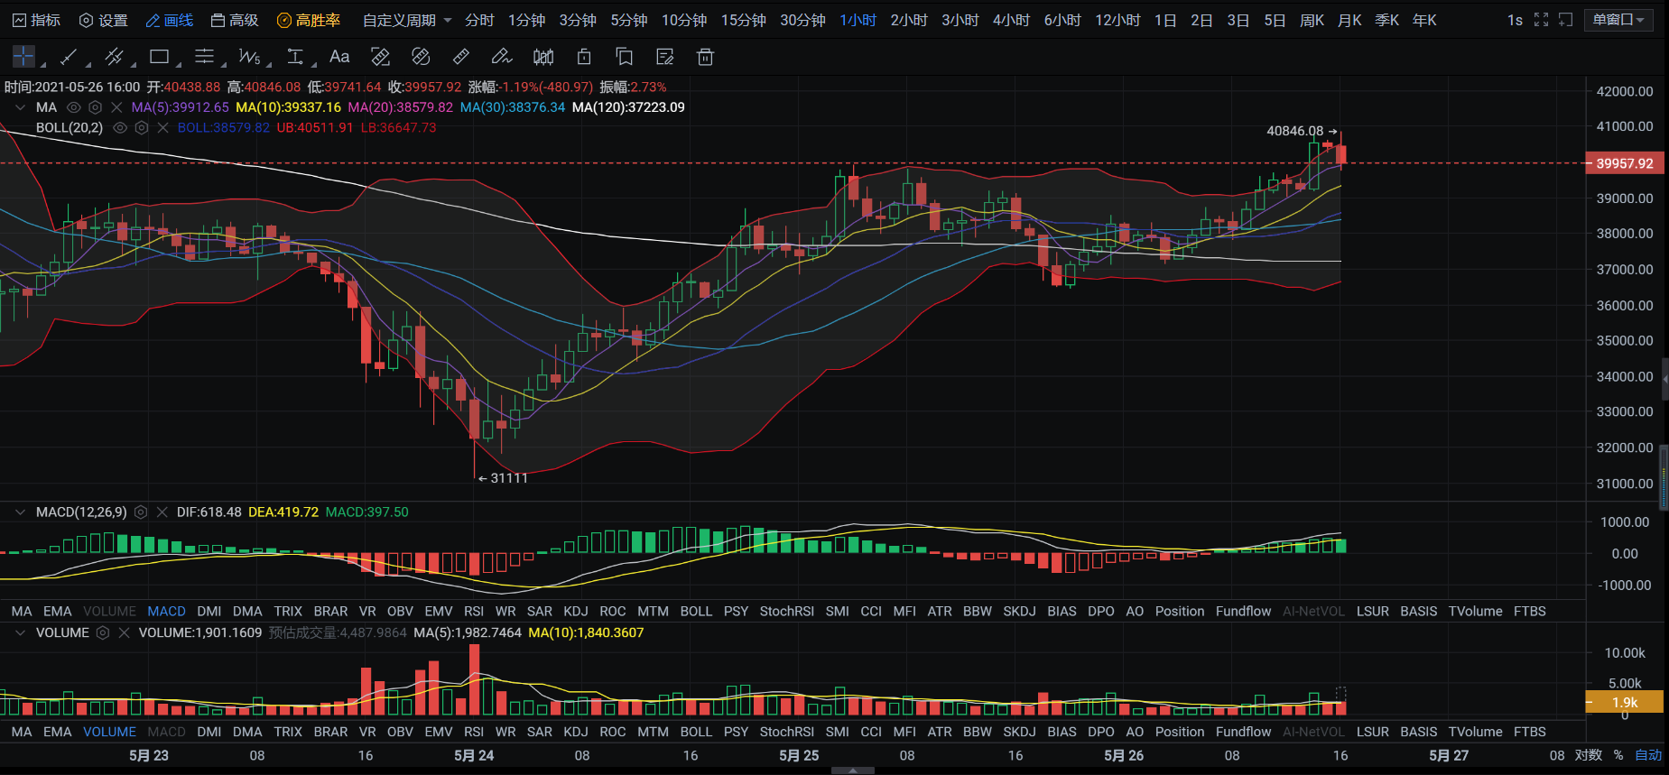Pick the trend line drawing tool
The image size is (1669, 775).
(69, 57)
